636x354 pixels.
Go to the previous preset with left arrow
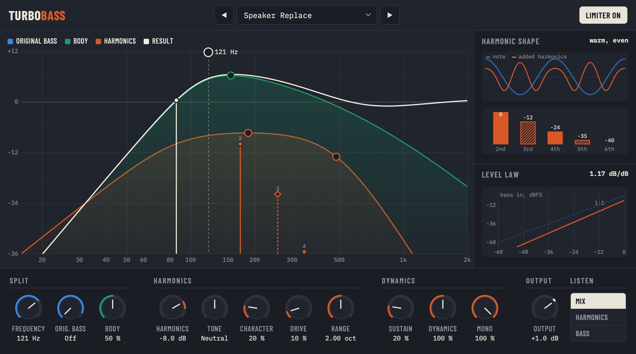[x=224, y=15]
